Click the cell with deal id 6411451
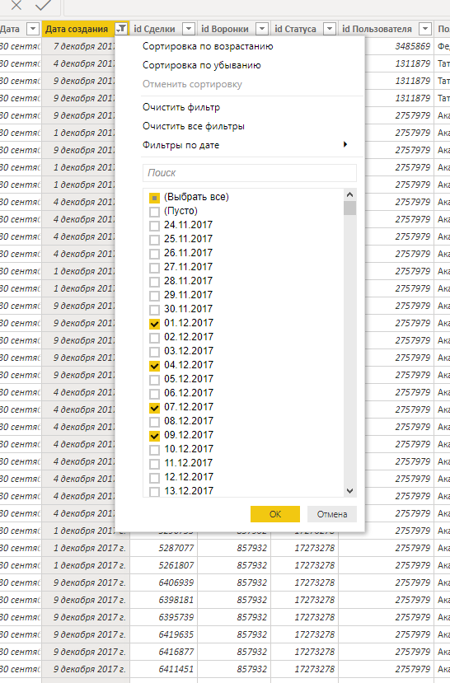 coord(163,669)
